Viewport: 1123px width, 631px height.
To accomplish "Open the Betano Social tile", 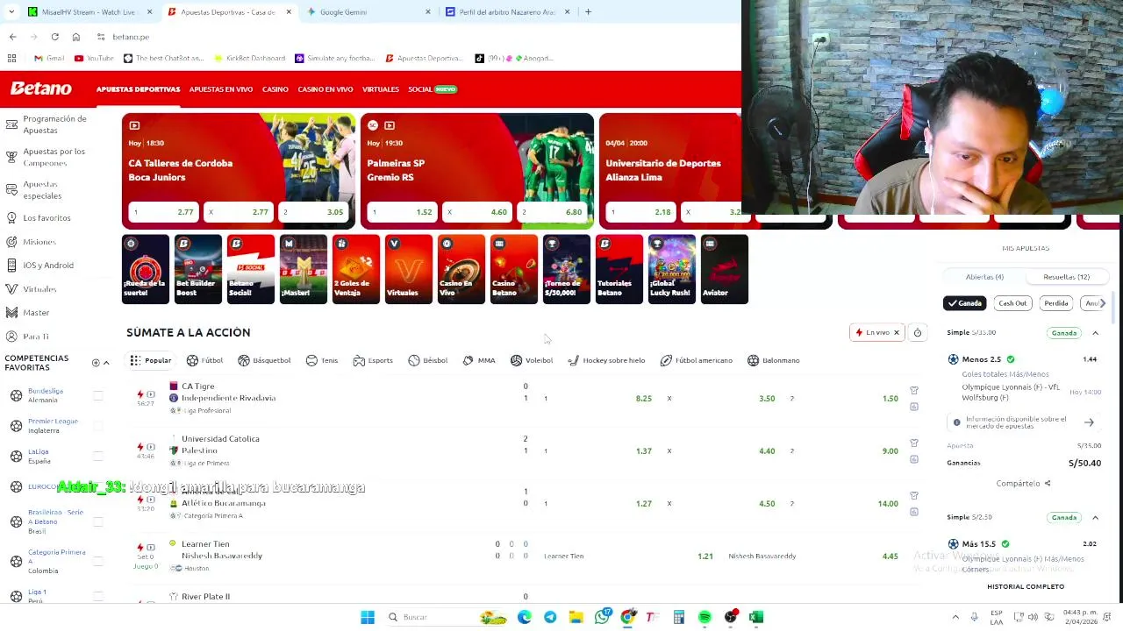I will tap(251, 269).
